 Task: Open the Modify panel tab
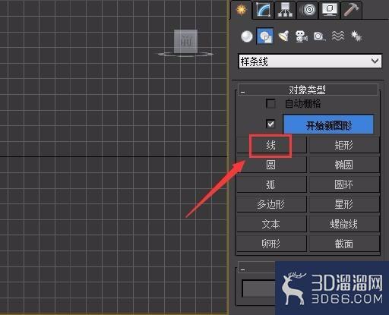(263, 10)
